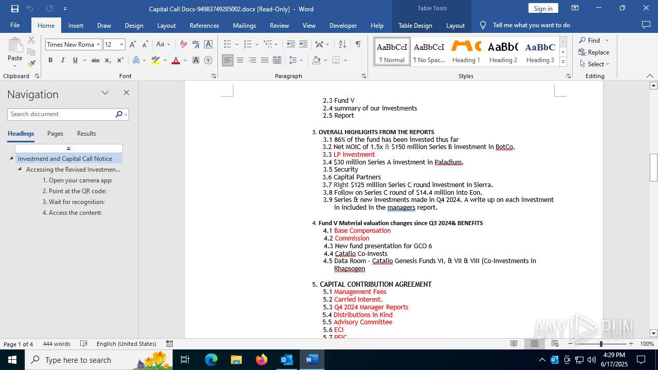The image size is (658, 370).
Task: Click the Shading paint bucket icon
Action: [x=316, y=60]
